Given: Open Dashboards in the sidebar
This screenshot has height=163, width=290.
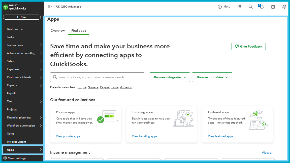Looking at the screenshot, I should pos(15,29).
